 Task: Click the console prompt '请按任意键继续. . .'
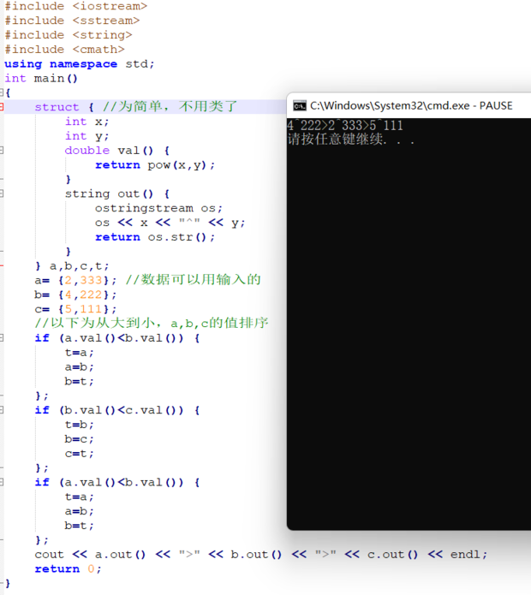(350, 140)
